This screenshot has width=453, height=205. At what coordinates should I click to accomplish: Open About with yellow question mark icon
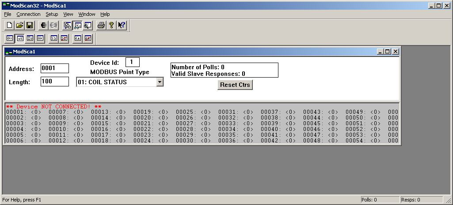tap(111, 26)
